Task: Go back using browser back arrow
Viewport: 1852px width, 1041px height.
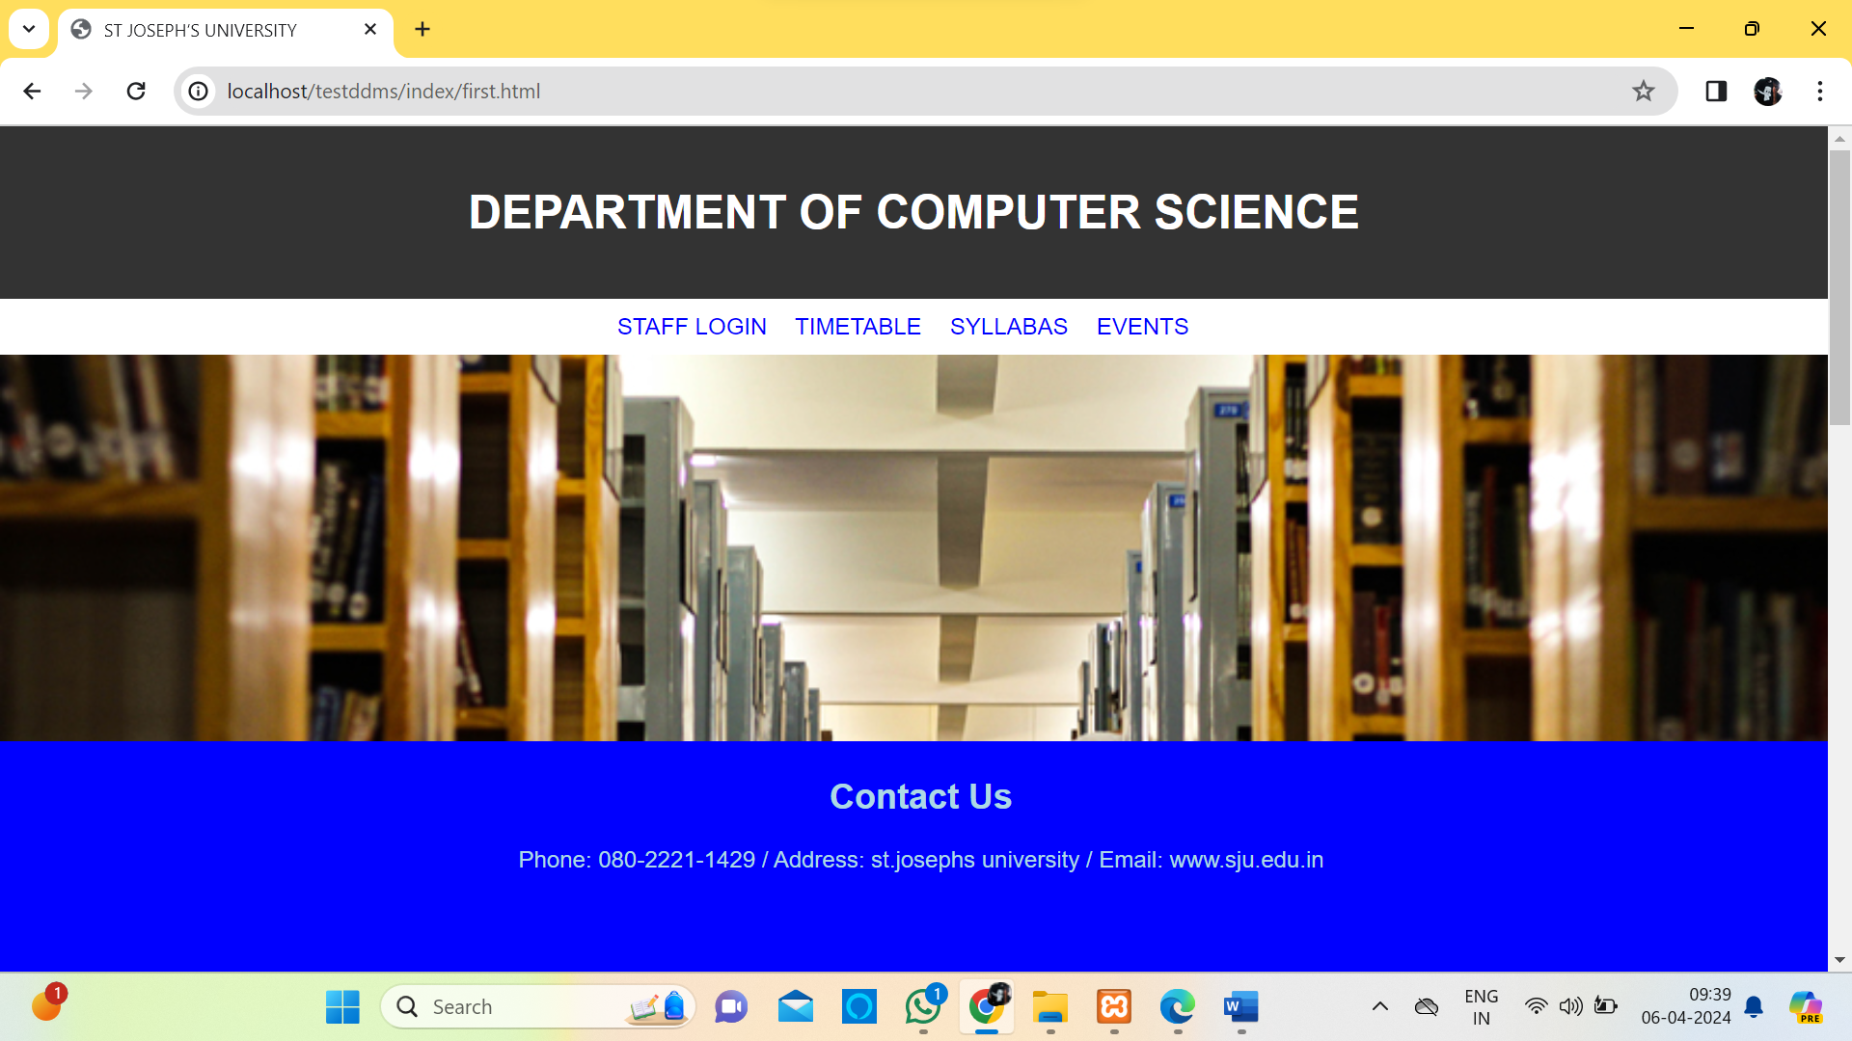Action: pyautogui.click(x=32, y=91)
